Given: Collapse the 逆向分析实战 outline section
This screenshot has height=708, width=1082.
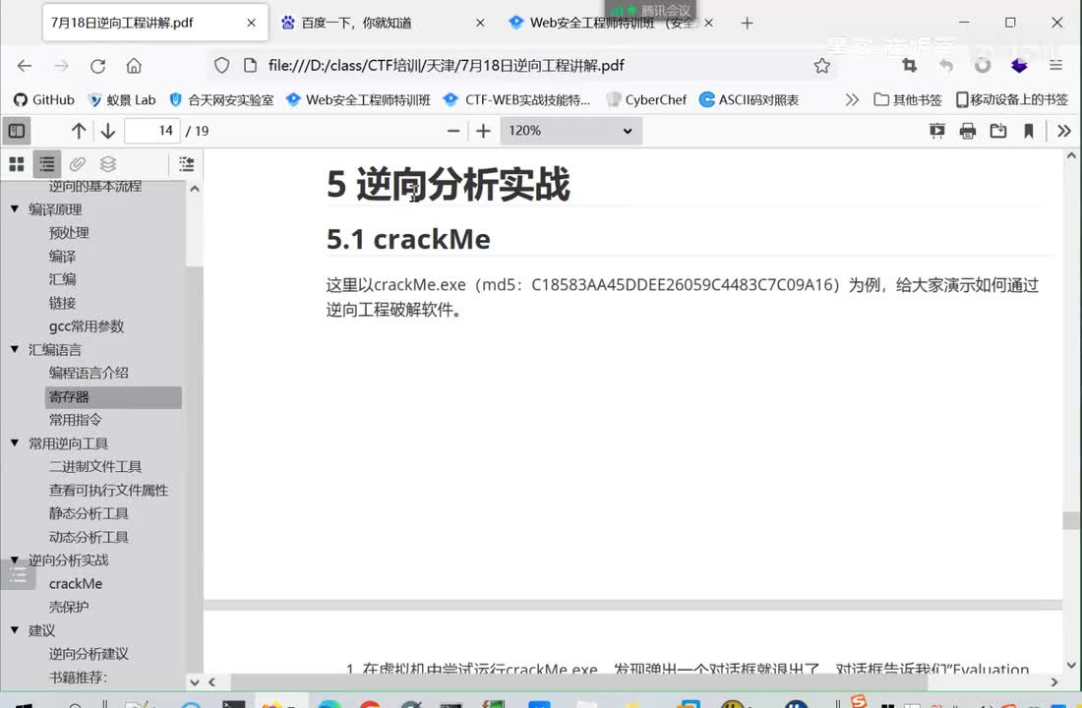Looking at the screenshot, I should coord(15,560).
